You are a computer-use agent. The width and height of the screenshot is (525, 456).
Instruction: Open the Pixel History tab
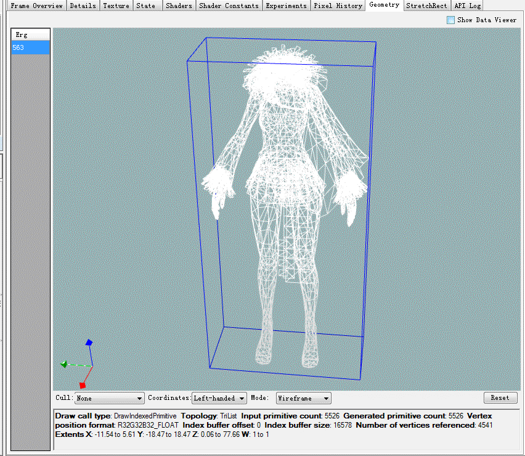pyautogui.click(x=338, y=6)
